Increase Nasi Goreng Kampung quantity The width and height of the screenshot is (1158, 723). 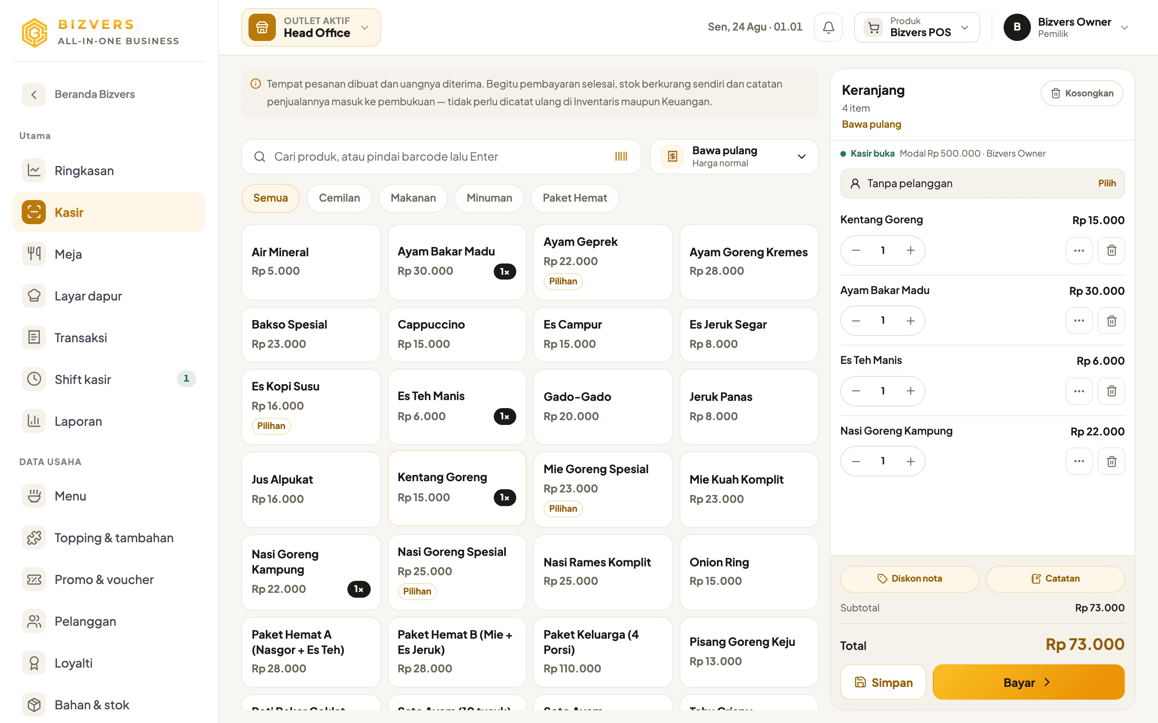click(911, 462)
